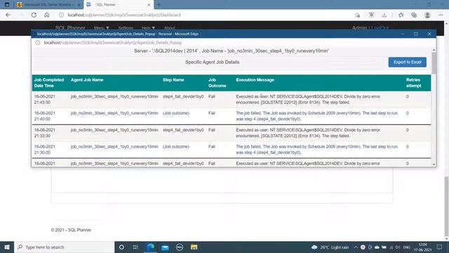
Task: Click popup vertical scrollbar thumb
Action: click(434, 63)
